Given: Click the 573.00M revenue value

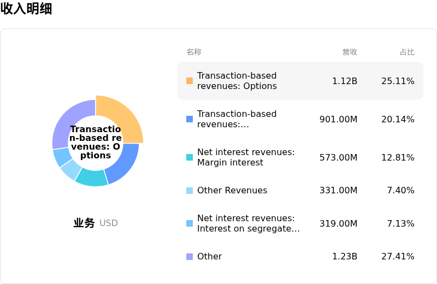Looking at the screenshot, I should 338,157.
